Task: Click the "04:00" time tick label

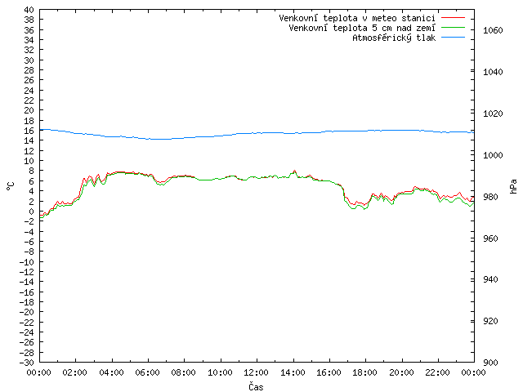Action: (x=111, y=372)
